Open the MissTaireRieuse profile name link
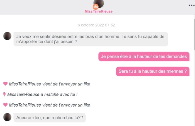The height and width of the screenshot is (126, 195). coord(99,11)
